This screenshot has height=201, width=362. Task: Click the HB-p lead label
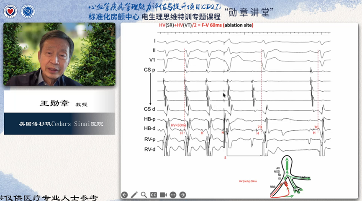149,119
